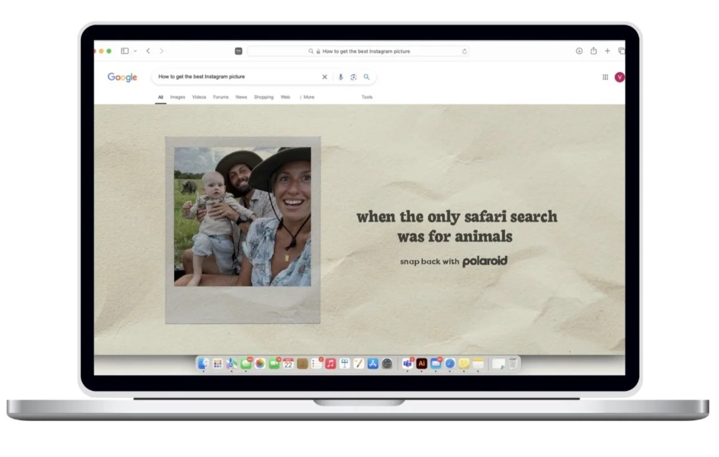Reload the page with the refresh icon
719x457 pixels.
464,51
